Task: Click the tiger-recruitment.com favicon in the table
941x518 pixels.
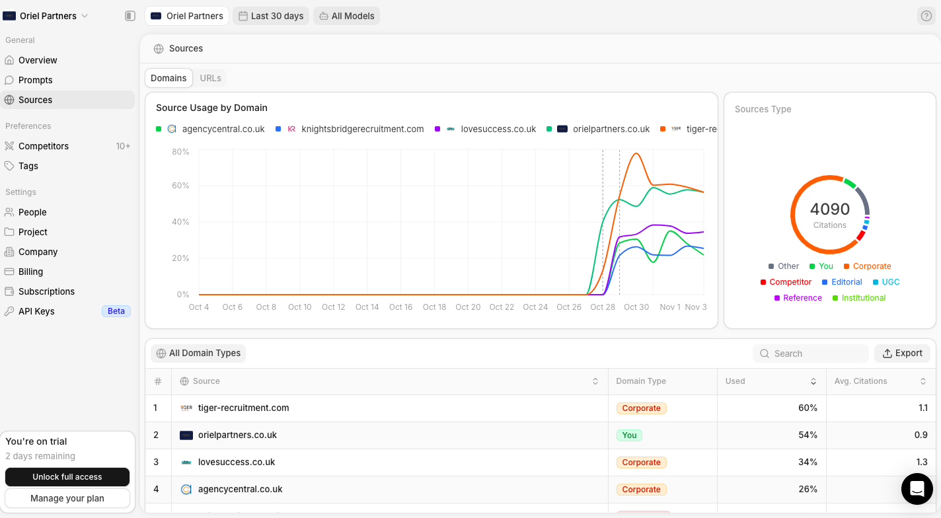Action: point(187,408)
